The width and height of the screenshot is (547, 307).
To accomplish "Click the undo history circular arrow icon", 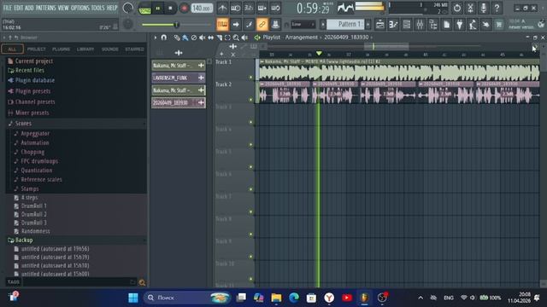I will [457, 8].
